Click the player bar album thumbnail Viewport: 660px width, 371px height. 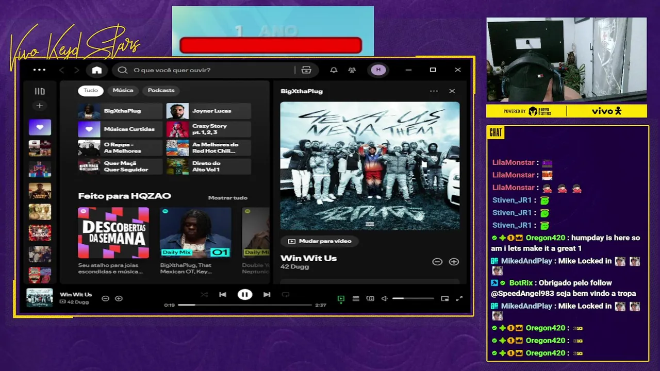pos(40,298)
